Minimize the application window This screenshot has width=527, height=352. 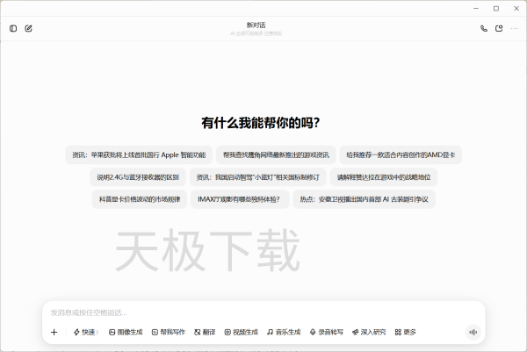coord(476,9)
